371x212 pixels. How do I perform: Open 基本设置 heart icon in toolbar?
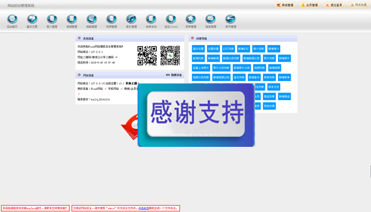click(x=32, y=19)
